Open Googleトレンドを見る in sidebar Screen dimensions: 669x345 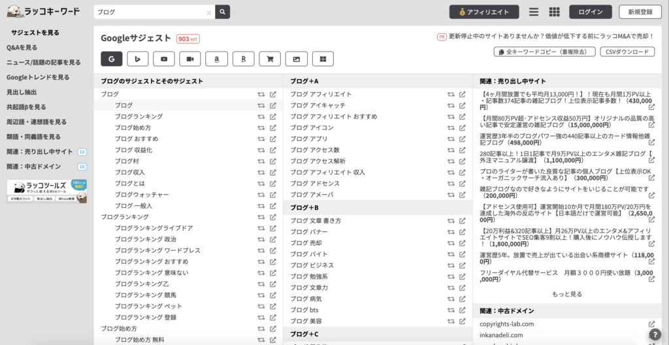pos(38,77)
